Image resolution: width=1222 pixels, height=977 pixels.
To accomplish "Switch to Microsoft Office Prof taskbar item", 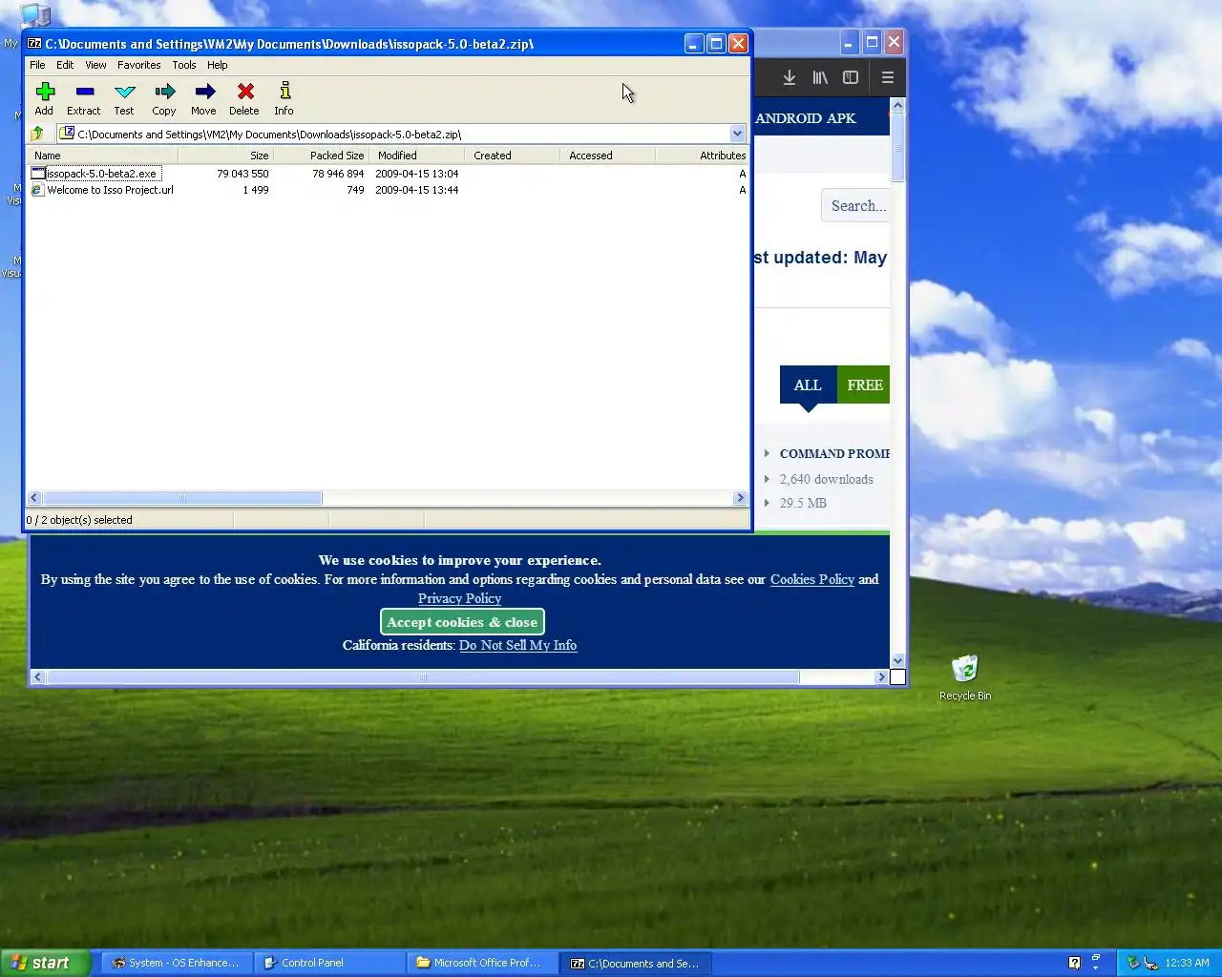I will [482, 963].
